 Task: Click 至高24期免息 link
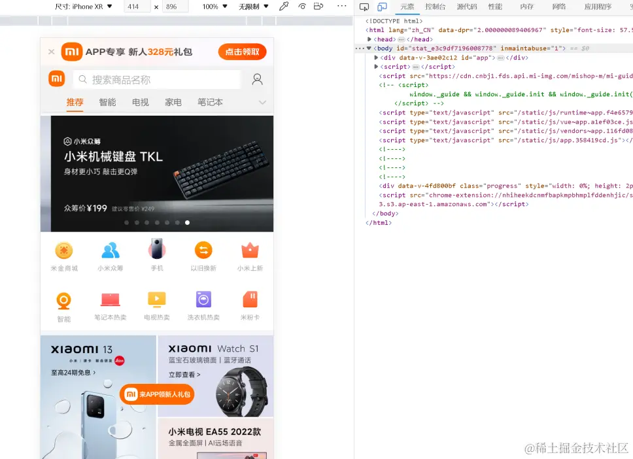(73, 373)
